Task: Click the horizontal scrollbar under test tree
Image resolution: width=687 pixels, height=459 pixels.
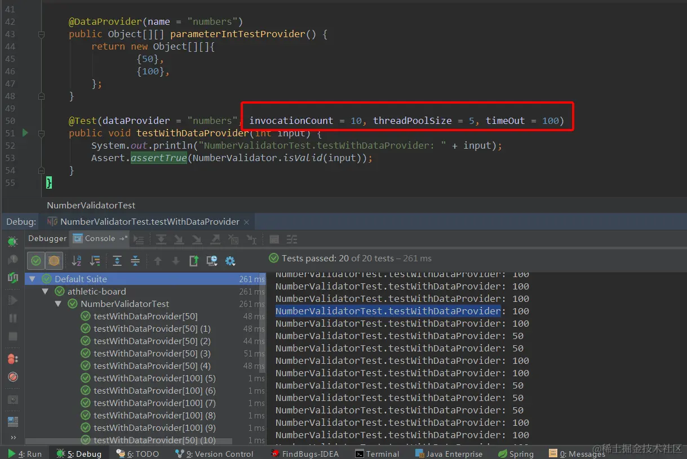Action: pyautogui.click(x=128, y=442)
